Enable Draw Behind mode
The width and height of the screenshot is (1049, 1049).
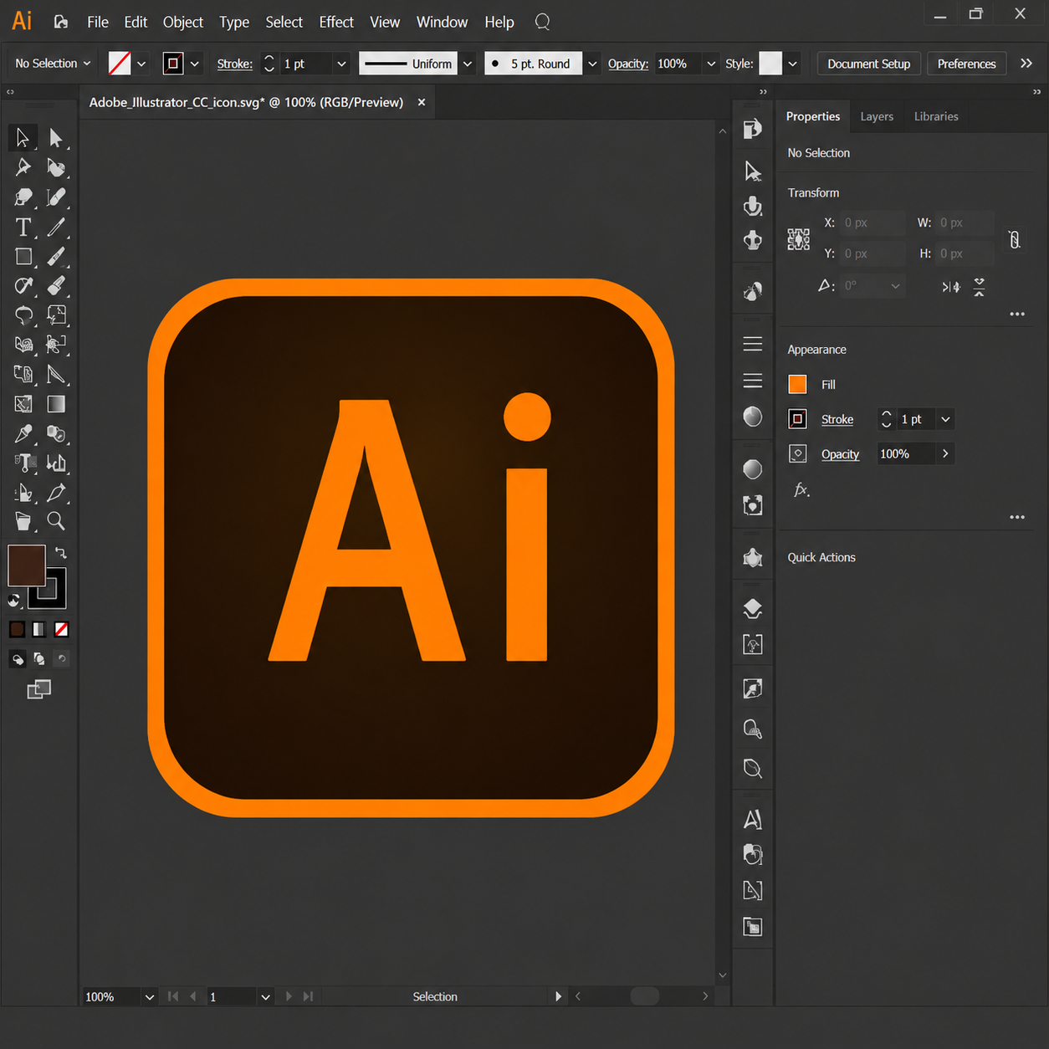click(38, 659)
